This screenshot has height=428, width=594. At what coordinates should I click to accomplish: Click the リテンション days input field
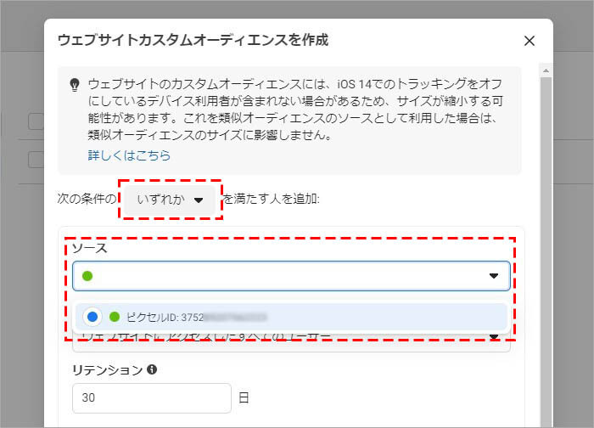pos(151,397)
